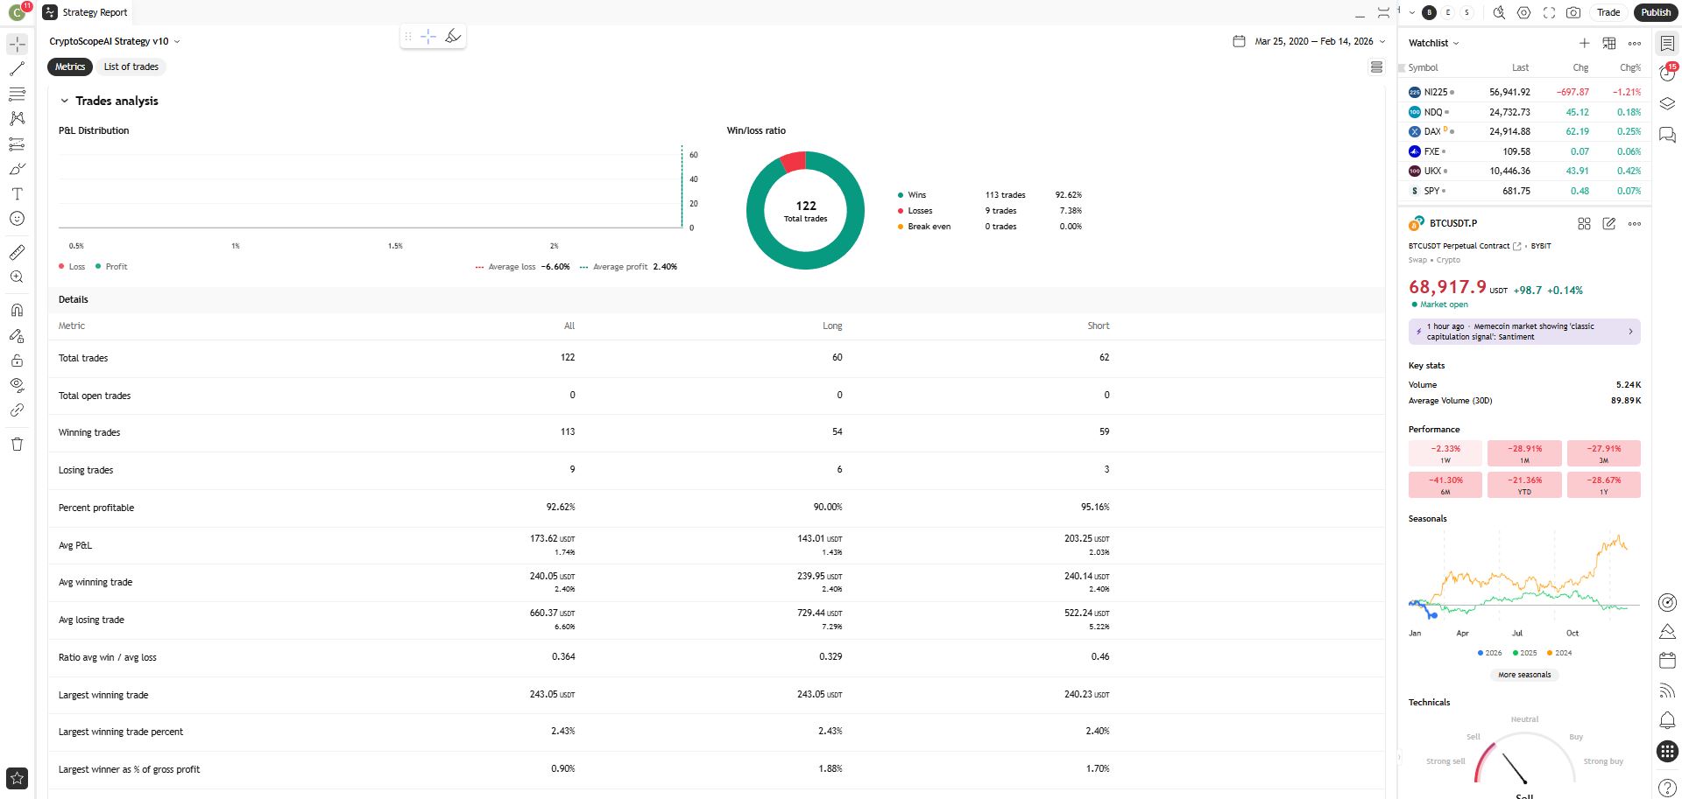Select the trend line drawing tool
The width and height of the screenshot is (1682, 799).
[17, 69]
